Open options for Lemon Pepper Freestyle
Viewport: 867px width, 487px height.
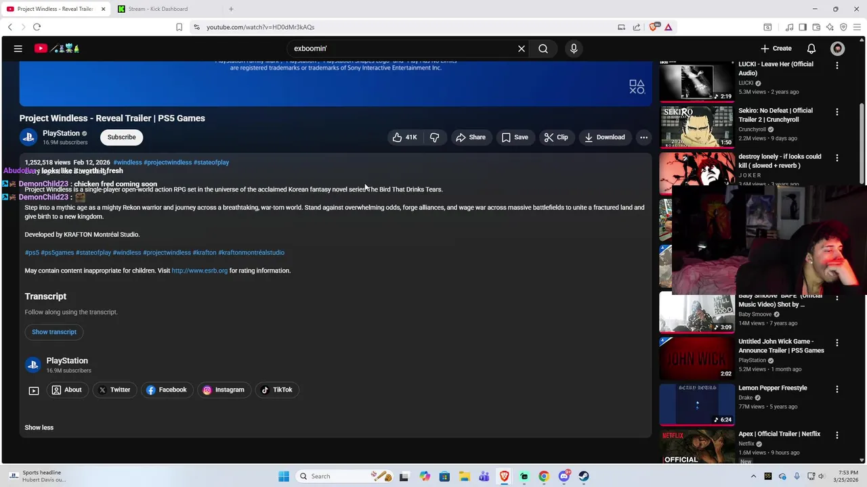(837, 389)
